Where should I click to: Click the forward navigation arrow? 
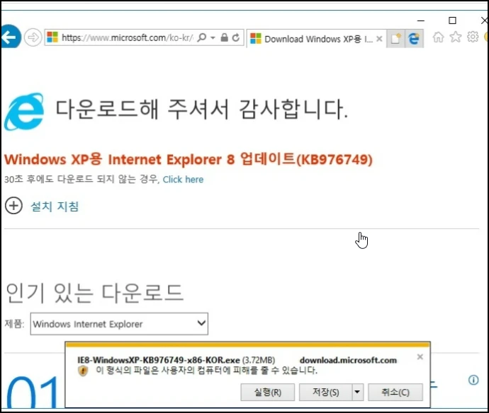(x=33, y=37)
